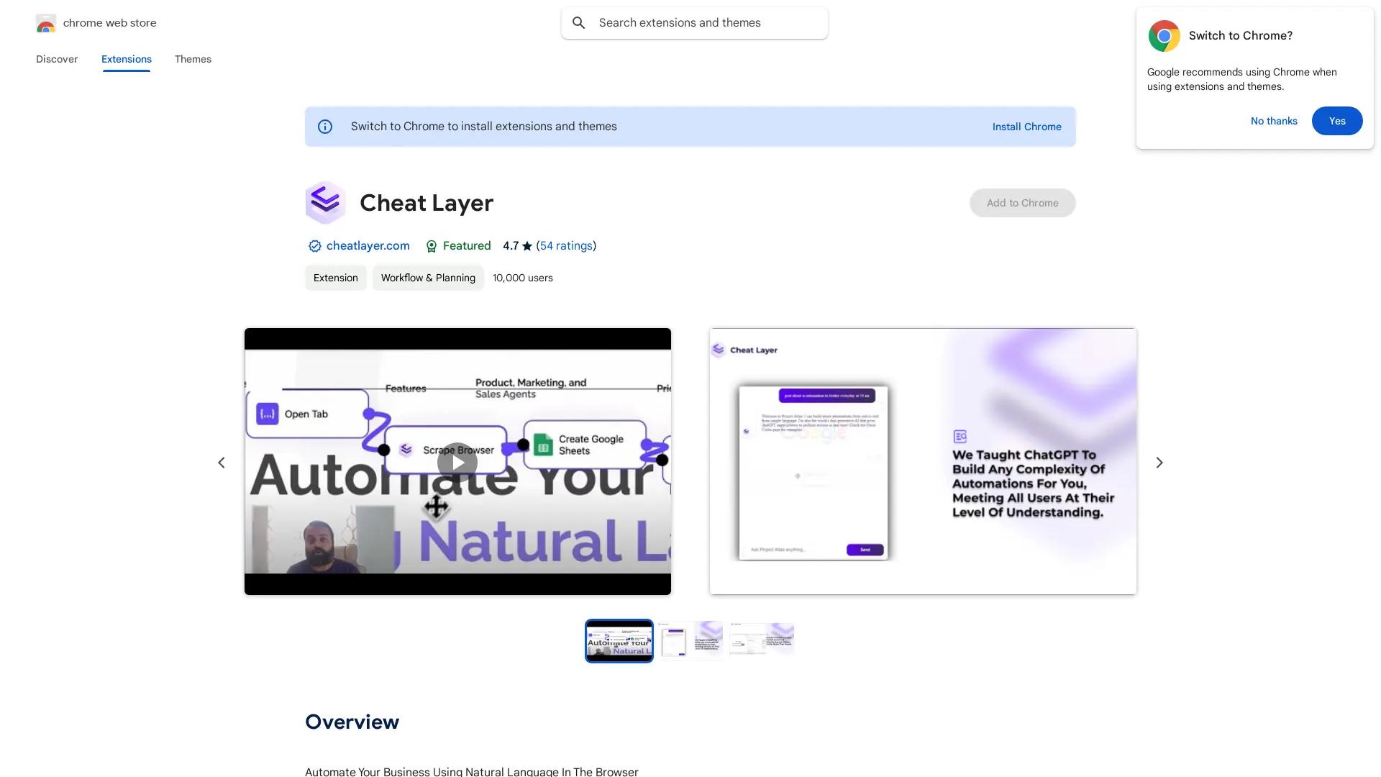The image size is (1381, 777).
Task: Click the Chrome Web Store logo icon
Action: pyautogui.click(x=45, y=23)
